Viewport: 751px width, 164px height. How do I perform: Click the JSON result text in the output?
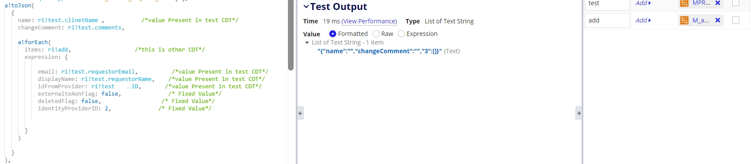[x=380, y=51]
